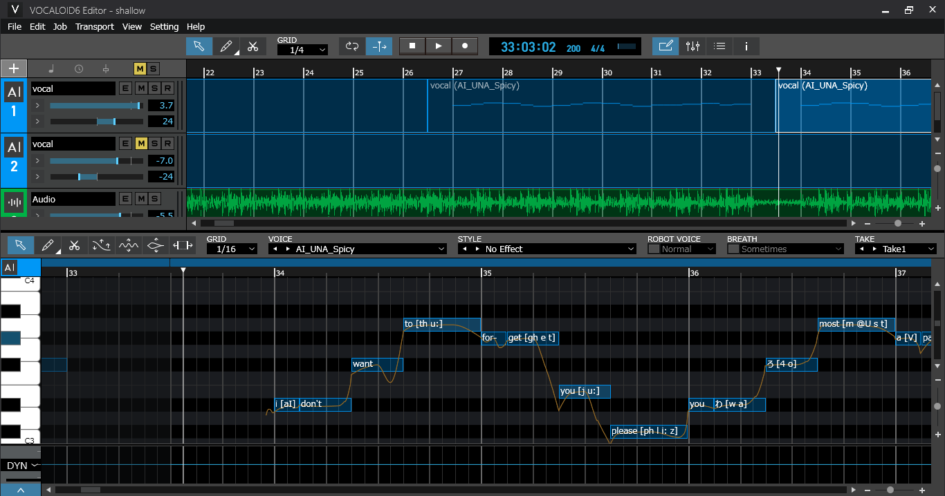Open the piano roll GRID 1/16 dropdown

(x=232, y=249)
